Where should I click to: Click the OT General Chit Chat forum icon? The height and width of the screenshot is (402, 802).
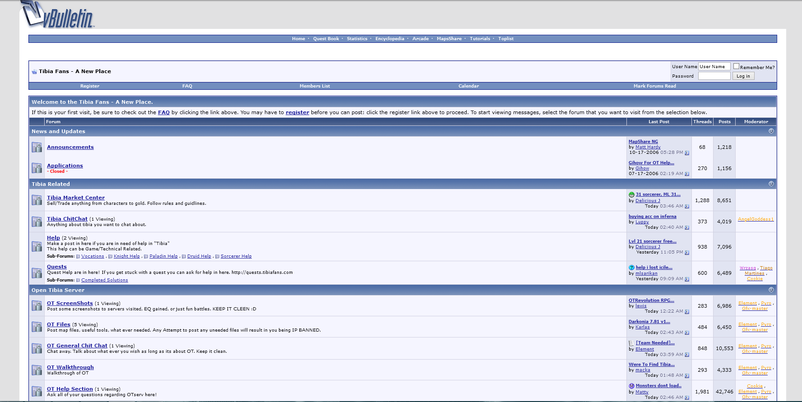(37, 348)
